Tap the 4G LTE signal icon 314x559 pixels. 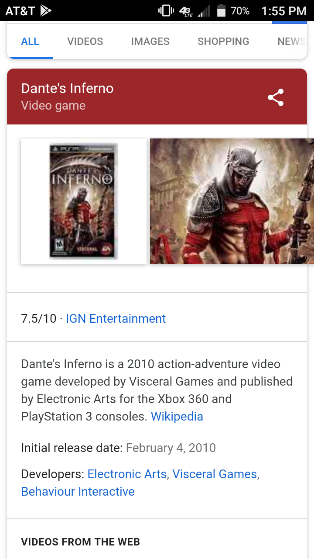click(x=186, y=11)
